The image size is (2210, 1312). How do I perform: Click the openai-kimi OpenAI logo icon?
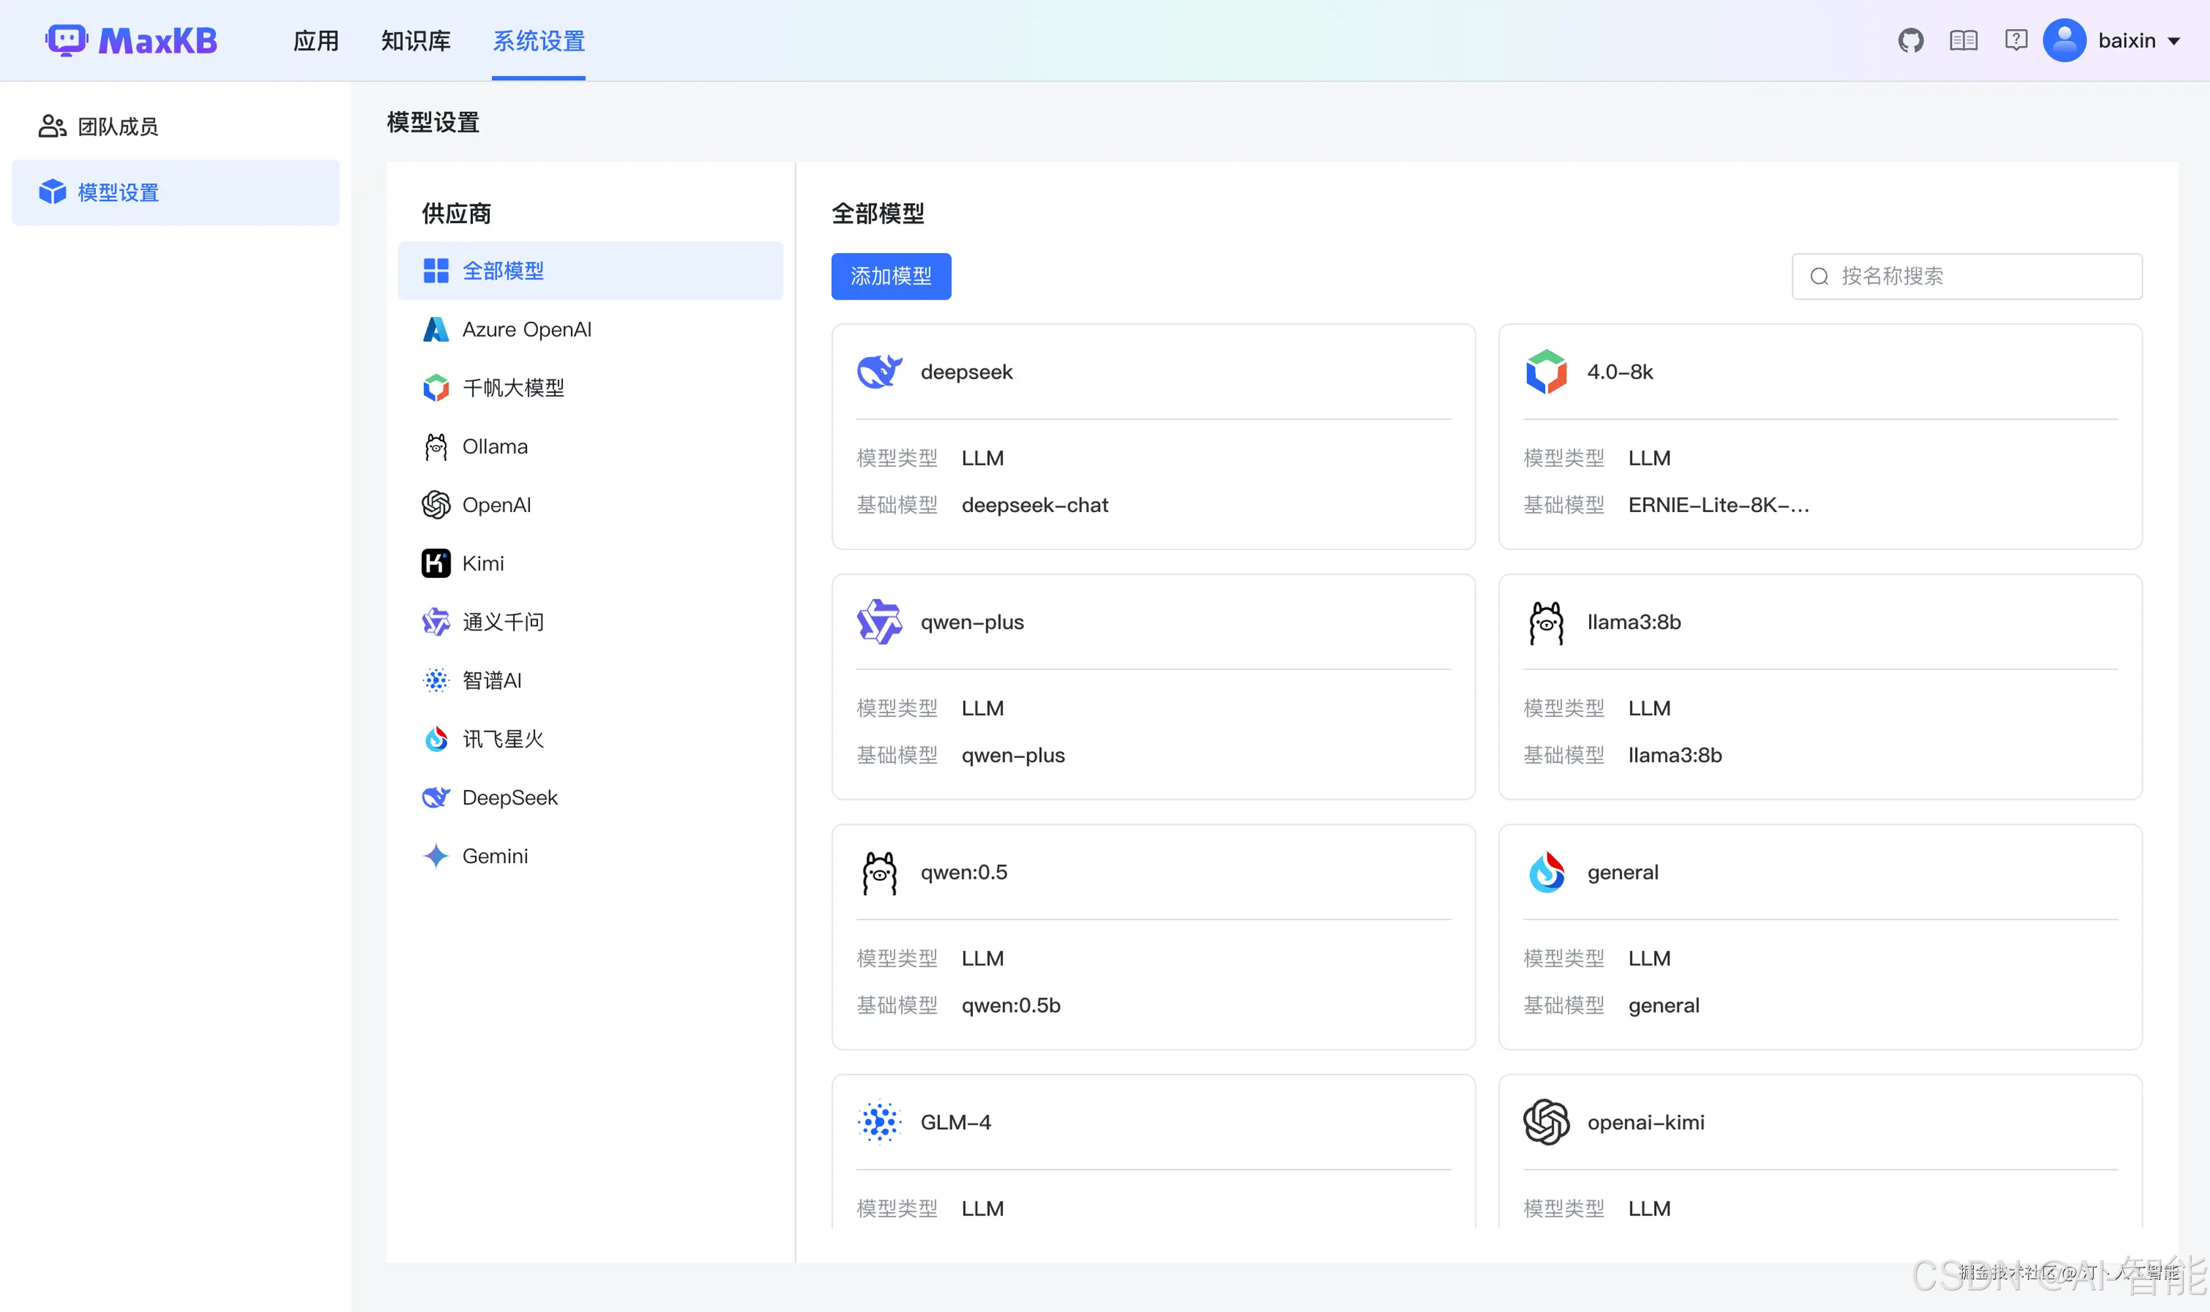coord(1546,1122)
